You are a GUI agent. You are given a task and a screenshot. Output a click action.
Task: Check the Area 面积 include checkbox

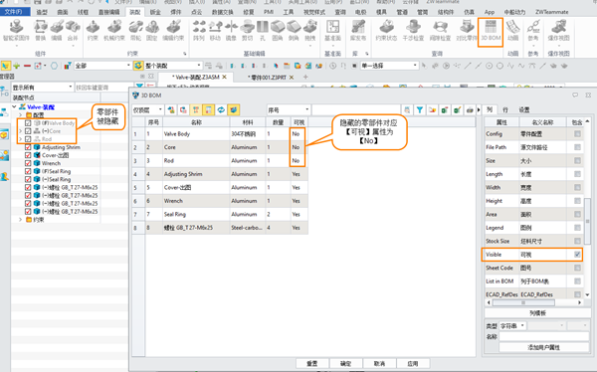577,214
